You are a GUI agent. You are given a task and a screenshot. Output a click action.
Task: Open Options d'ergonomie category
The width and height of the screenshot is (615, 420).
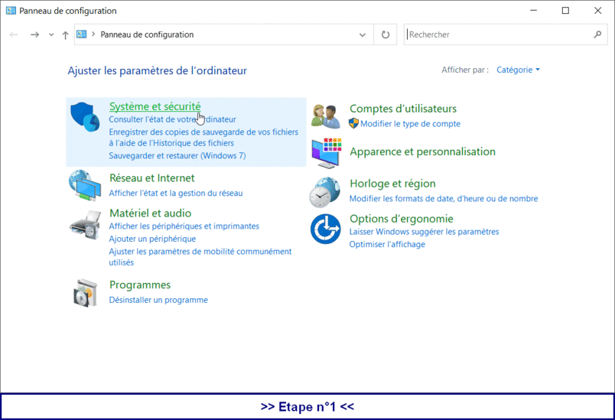click(x=402, y=219)
